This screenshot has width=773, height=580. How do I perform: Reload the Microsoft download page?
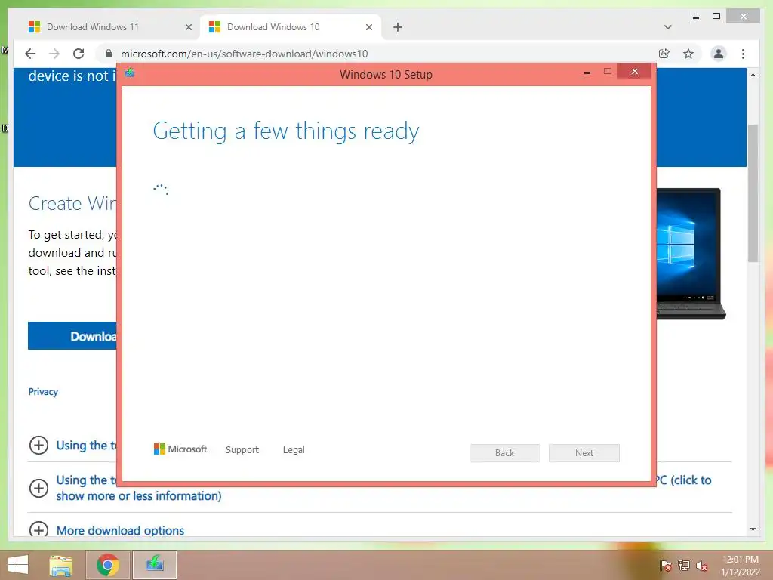(79, 54)
